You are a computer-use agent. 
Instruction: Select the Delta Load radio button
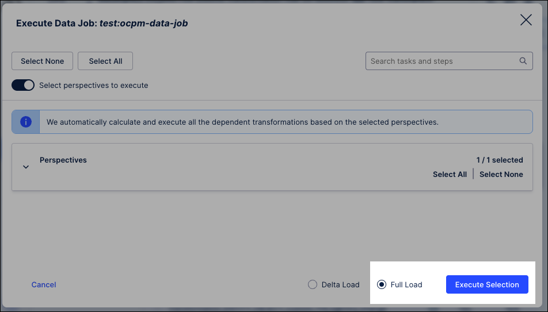click(313, 284)
